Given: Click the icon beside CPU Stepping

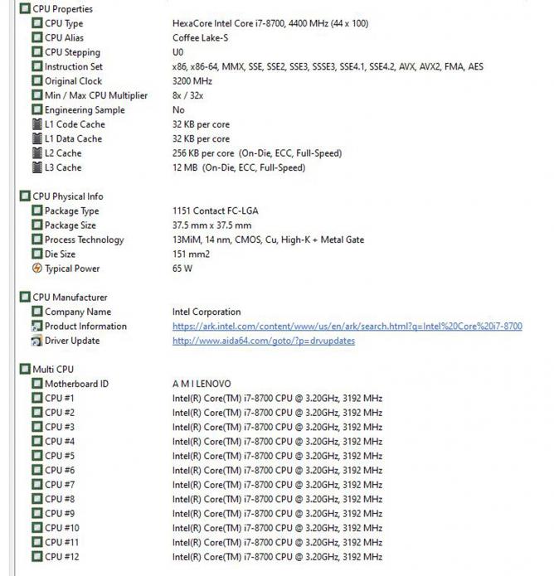Looking at the screenshot, I should coord(37,51).
